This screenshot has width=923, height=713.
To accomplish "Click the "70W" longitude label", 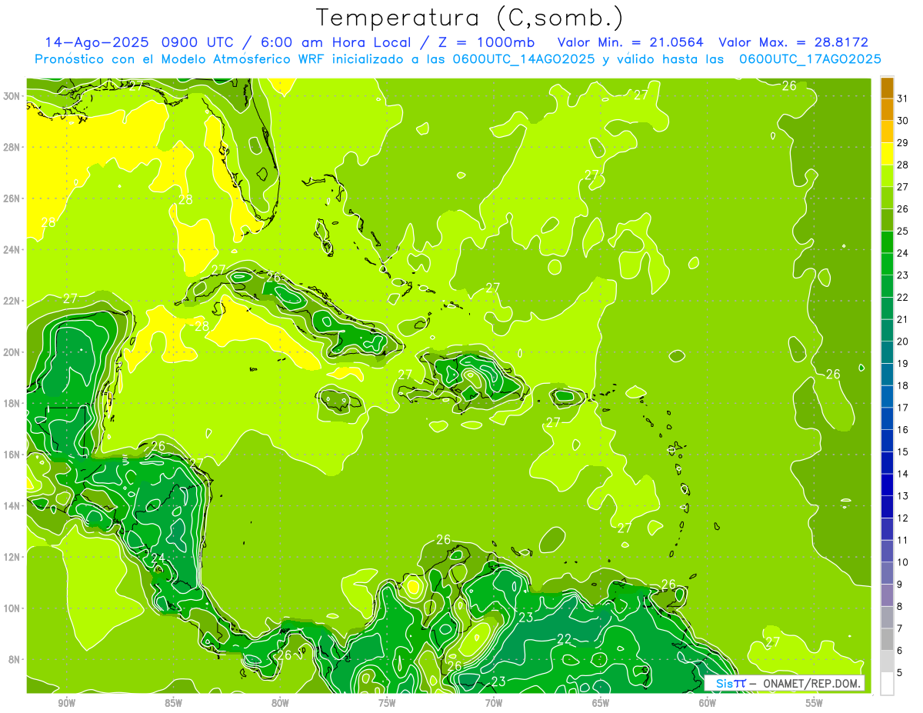I will point(494,703).
